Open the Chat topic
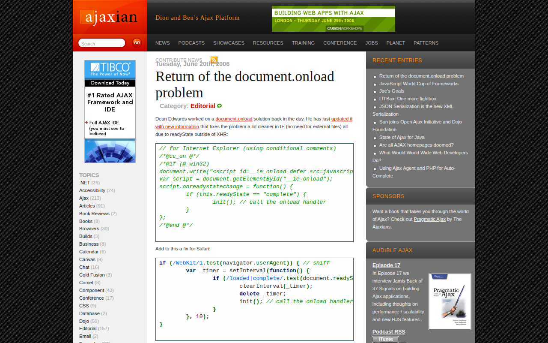The height and width of the screenshot is (343, 548). pyautogui.click(x=84, y=267)
